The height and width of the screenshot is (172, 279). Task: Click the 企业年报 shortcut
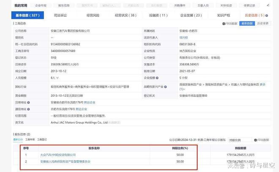(x=41, y=5)
